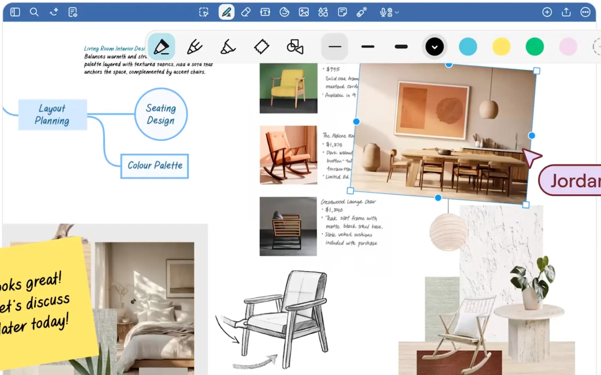Open the more options ellipsis menu
The image size is (601, 375).
(586, 12)
